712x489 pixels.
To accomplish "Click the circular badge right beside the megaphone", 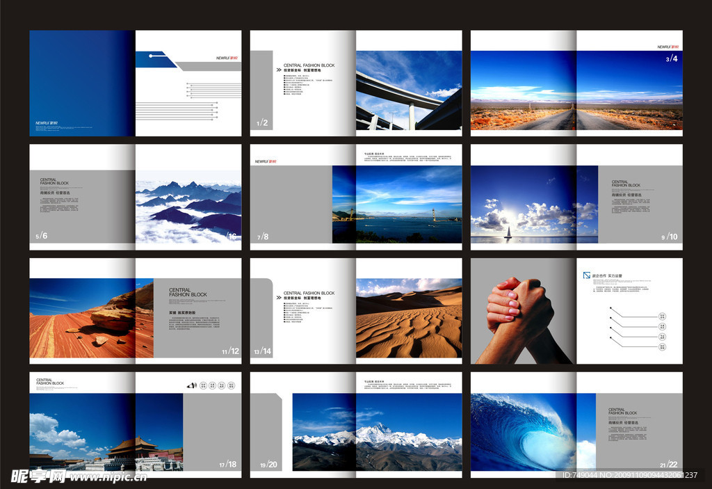I will [203, 385].
